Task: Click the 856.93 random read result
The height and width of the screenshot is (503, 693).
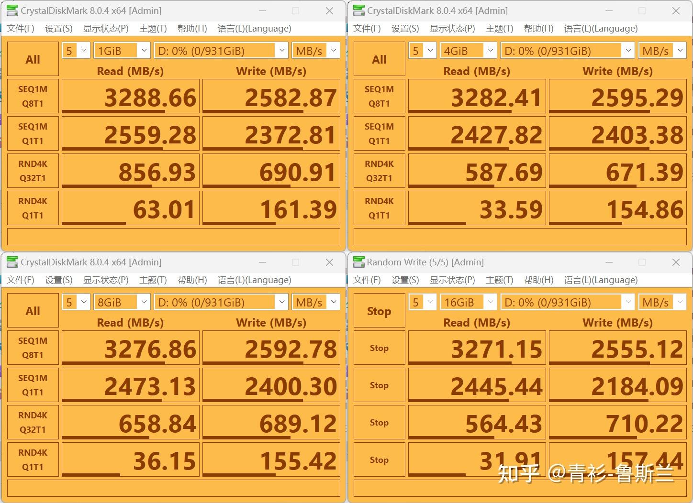Action: point(131,171)
